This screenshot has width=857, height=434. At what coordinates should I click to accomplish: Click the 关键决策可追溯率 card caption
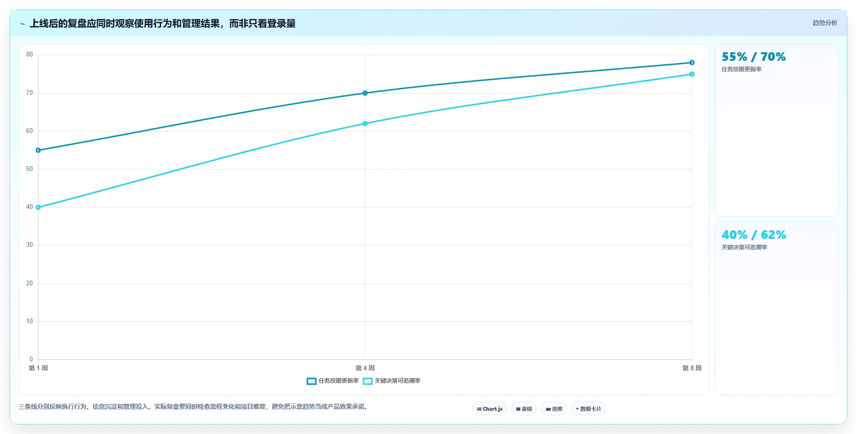[x=744, y=247]
